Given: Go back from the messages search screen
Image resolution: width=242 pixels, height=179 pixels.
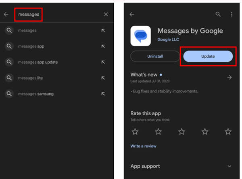Looking at the screenshot, I should coord(6,15).
